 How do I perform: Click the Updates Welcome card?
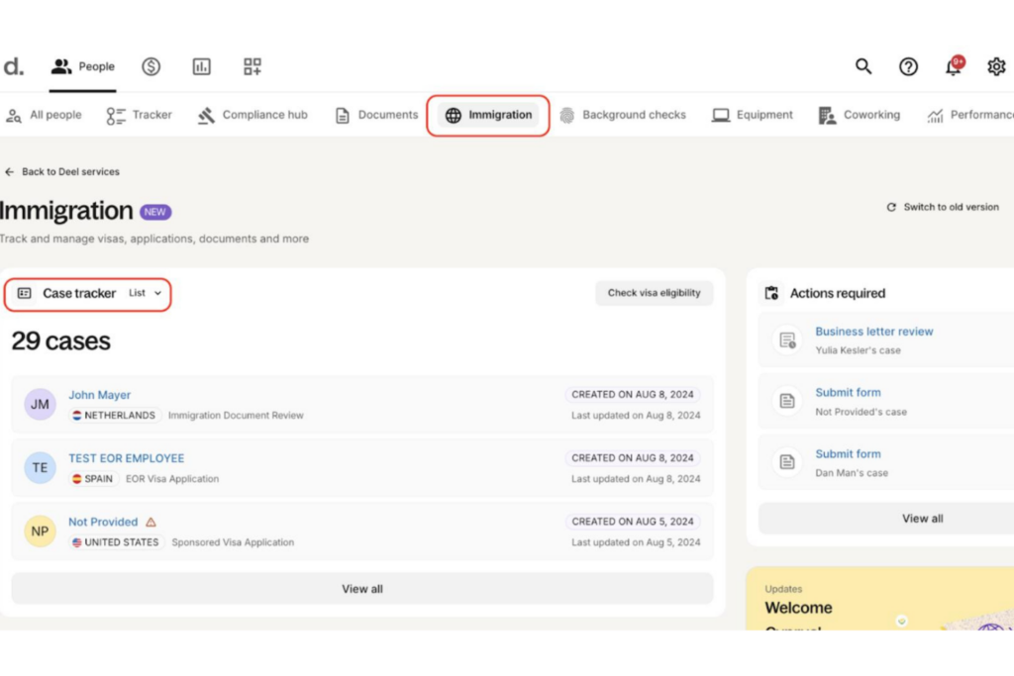(880, 599)
